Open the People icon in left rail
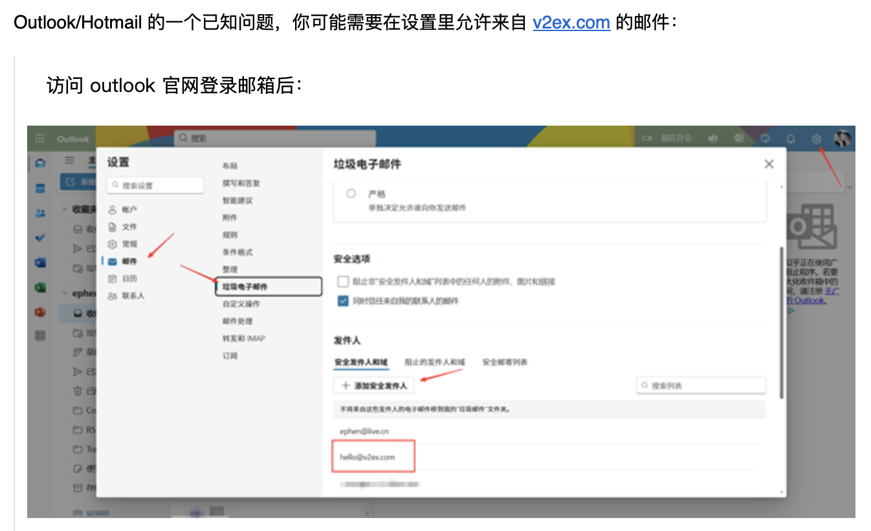Image resolution: width=871 pixels, height=531 pixels. coord(40,212)
